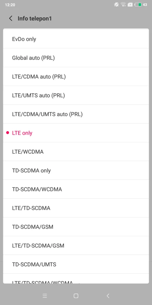Image resolution: width=152 pixels, height=305 pixels.
Task: Go home with the square navigation icon
Action: coord(76,296)
